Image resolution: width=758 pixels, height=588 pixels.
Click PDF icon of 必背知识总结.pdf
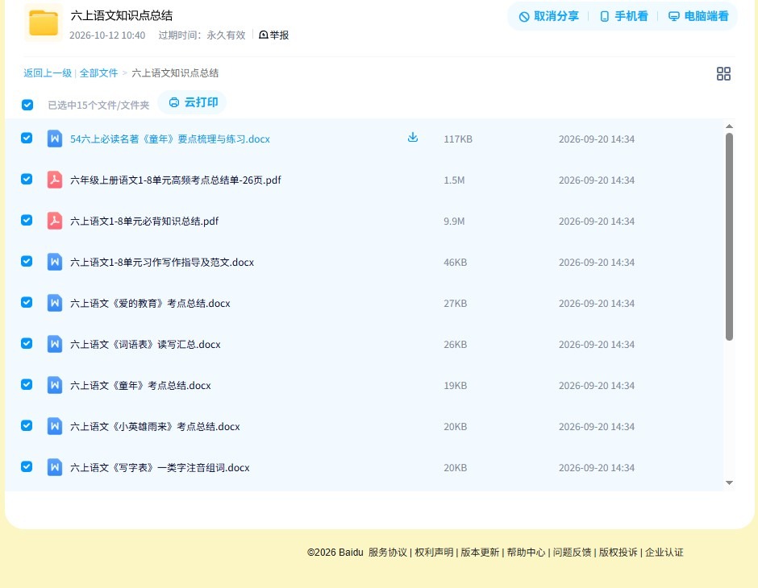point(55,221)
